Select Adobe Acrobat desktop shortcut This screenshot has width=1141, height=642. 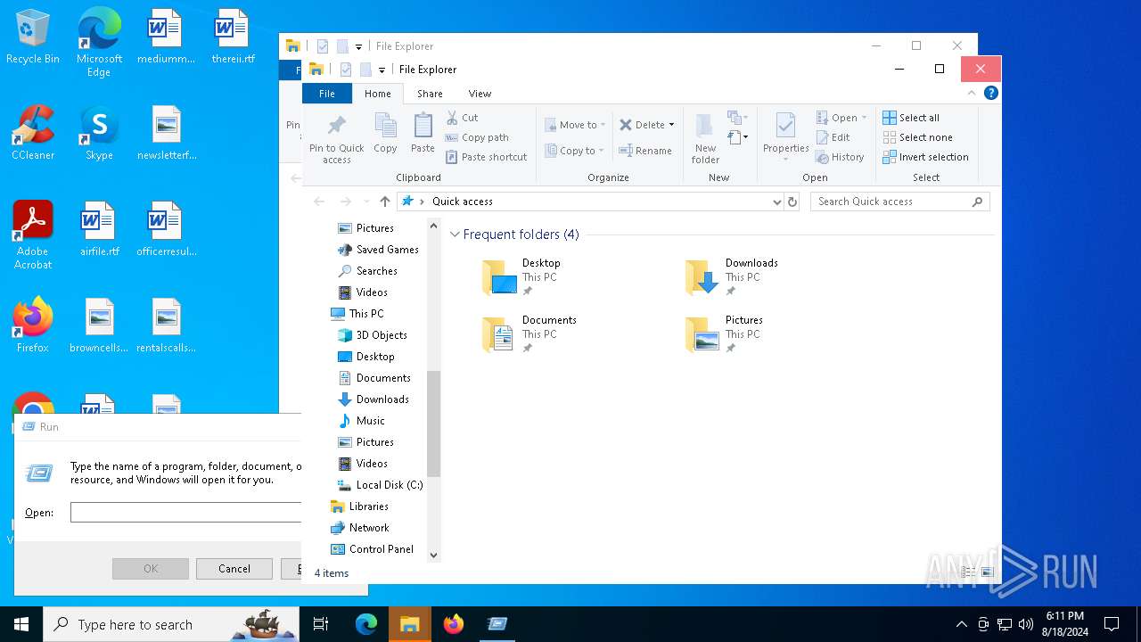[33, 235]
